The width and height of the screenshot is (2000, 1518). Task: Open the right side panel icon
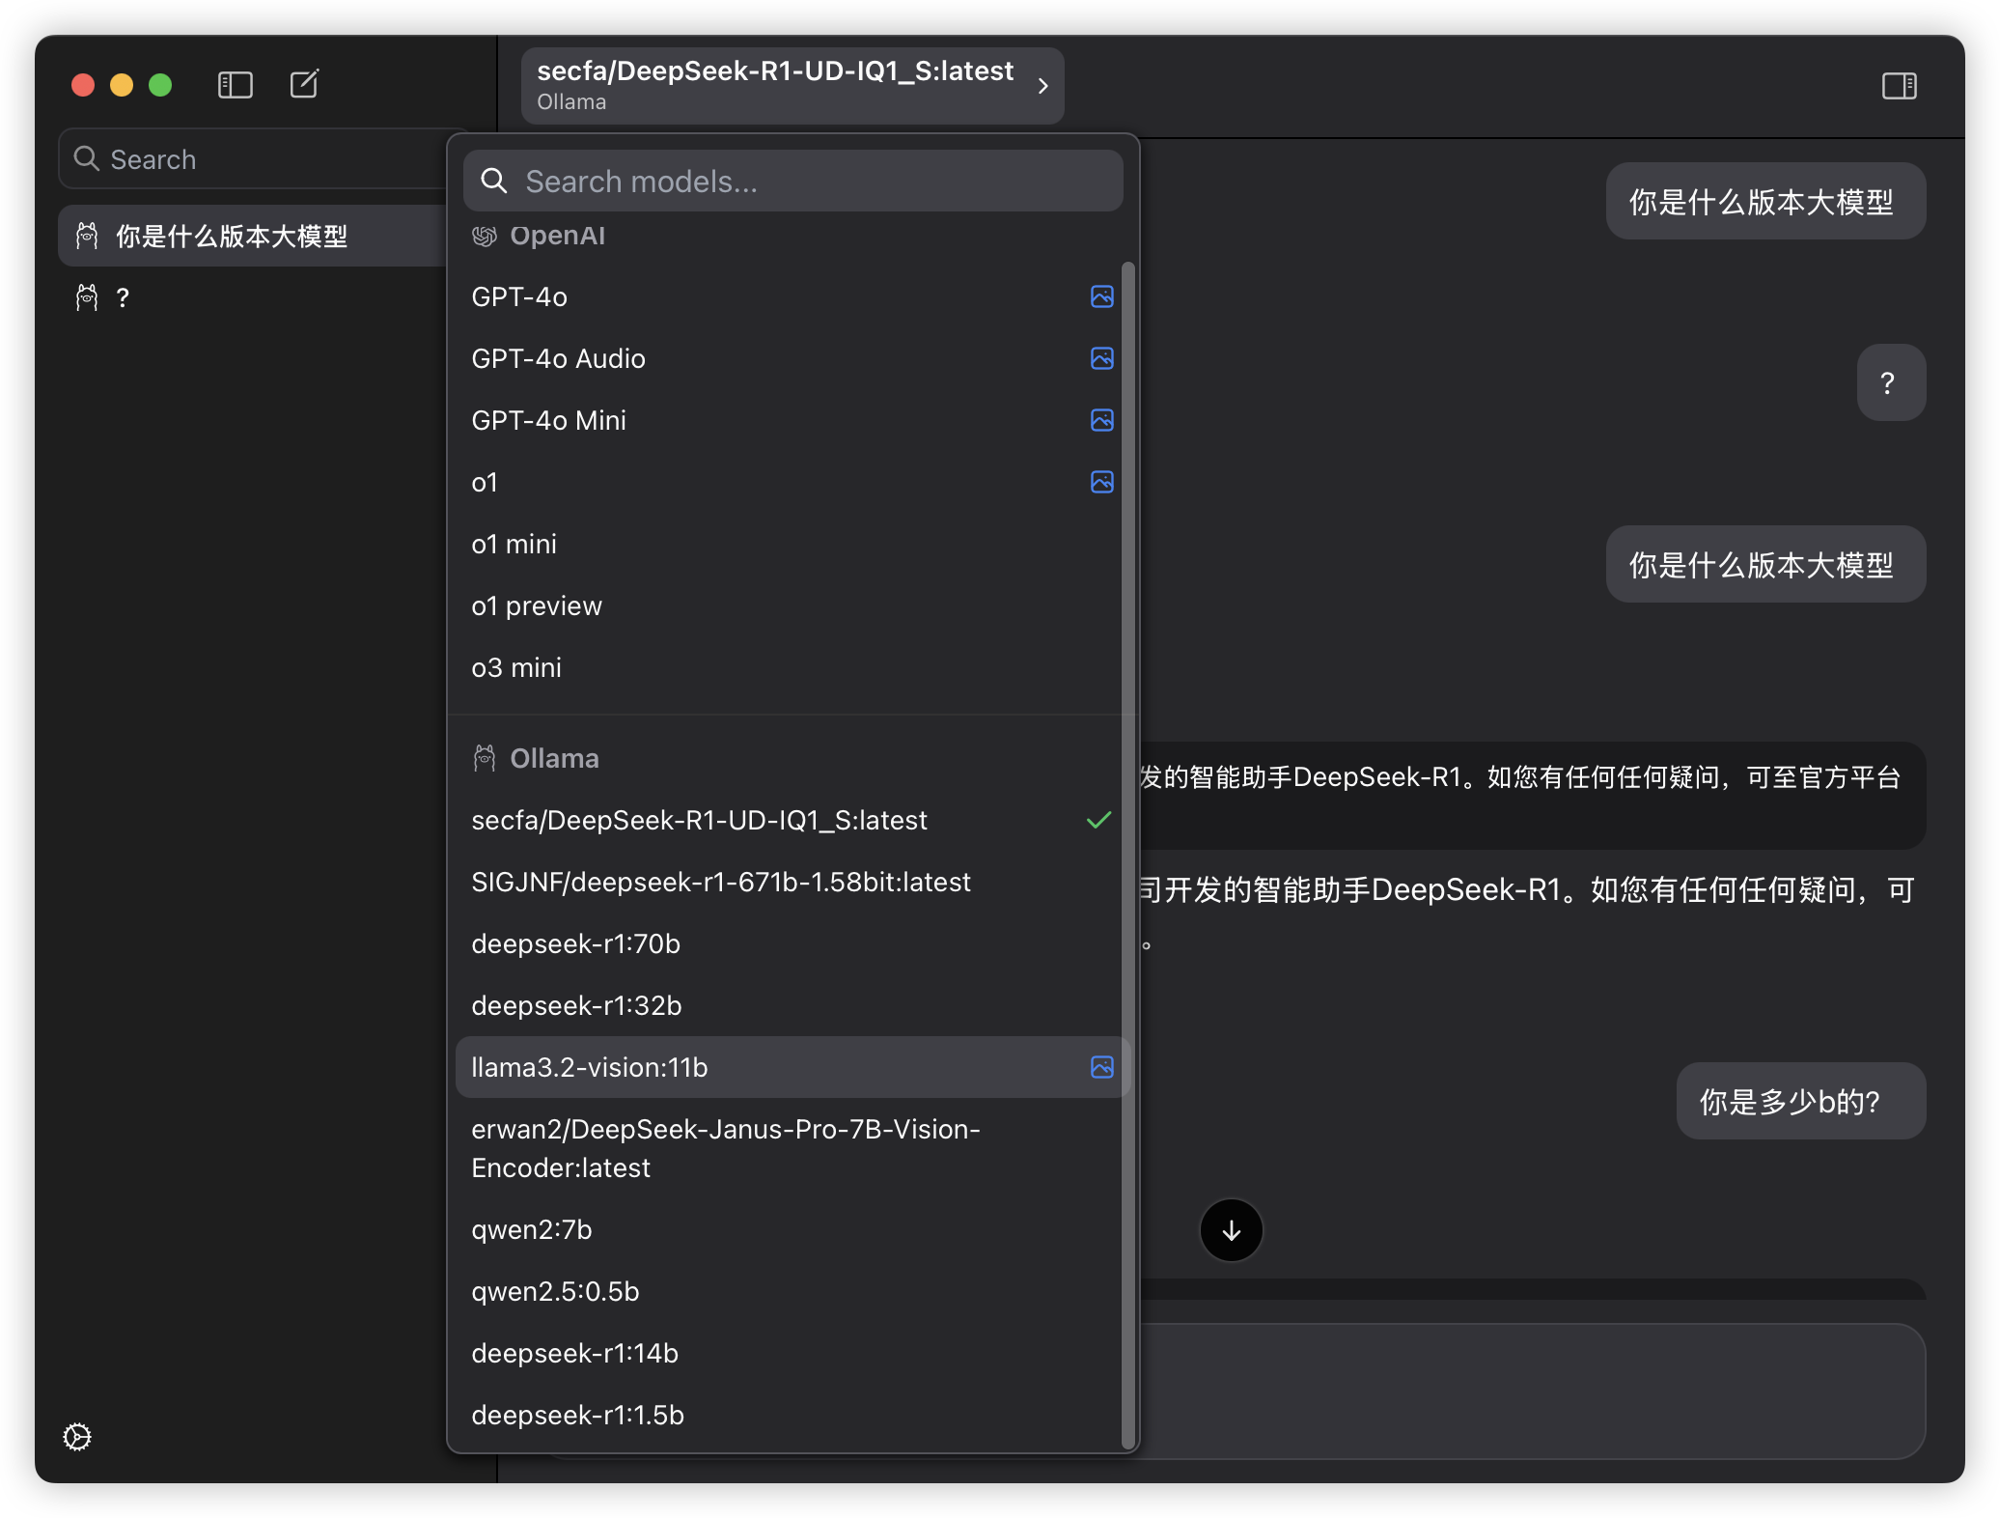(1899, 86)
